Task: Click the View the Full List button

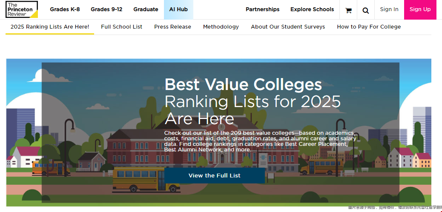Action: tap(215, 175)
